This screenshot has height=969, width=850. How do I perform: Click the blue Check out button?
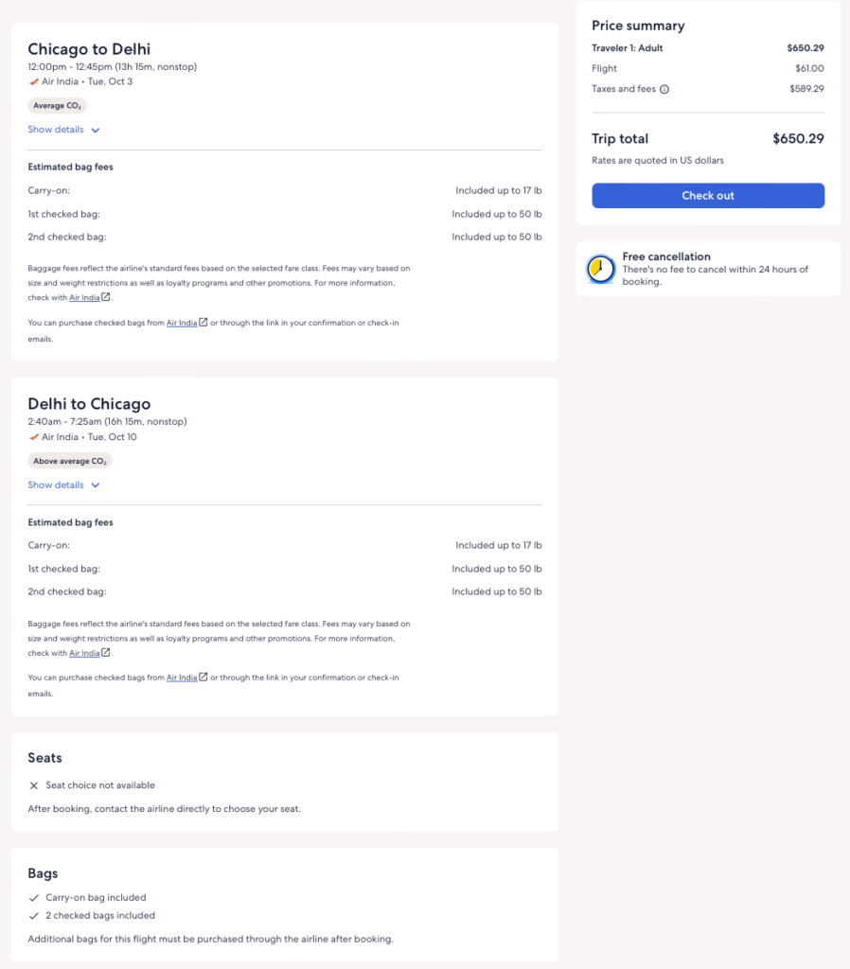(708, 196)
